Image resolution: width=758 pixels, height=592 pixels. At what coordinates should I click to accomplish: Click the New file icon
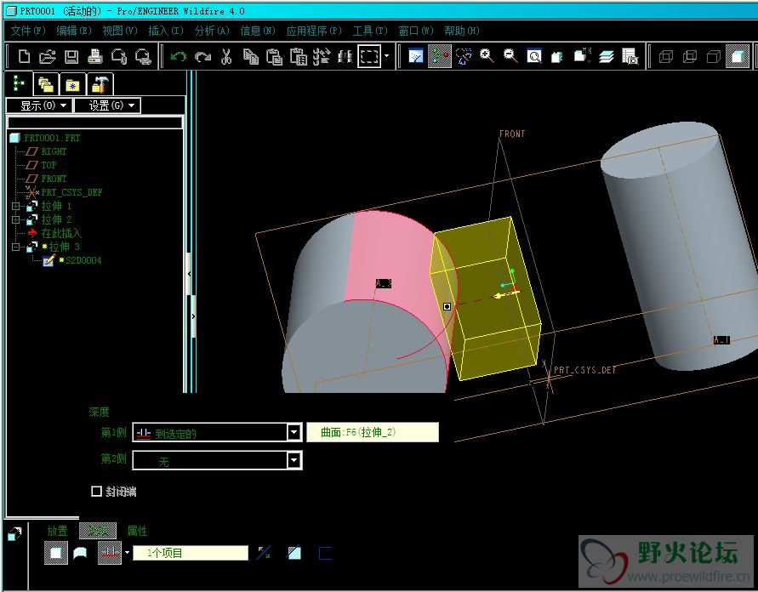tap(24, 56)
